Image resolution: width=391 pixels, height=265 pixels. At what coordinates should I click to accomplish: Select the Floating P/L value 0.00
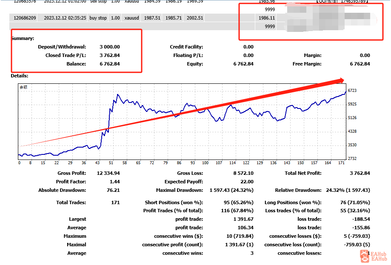click(248, 55)
